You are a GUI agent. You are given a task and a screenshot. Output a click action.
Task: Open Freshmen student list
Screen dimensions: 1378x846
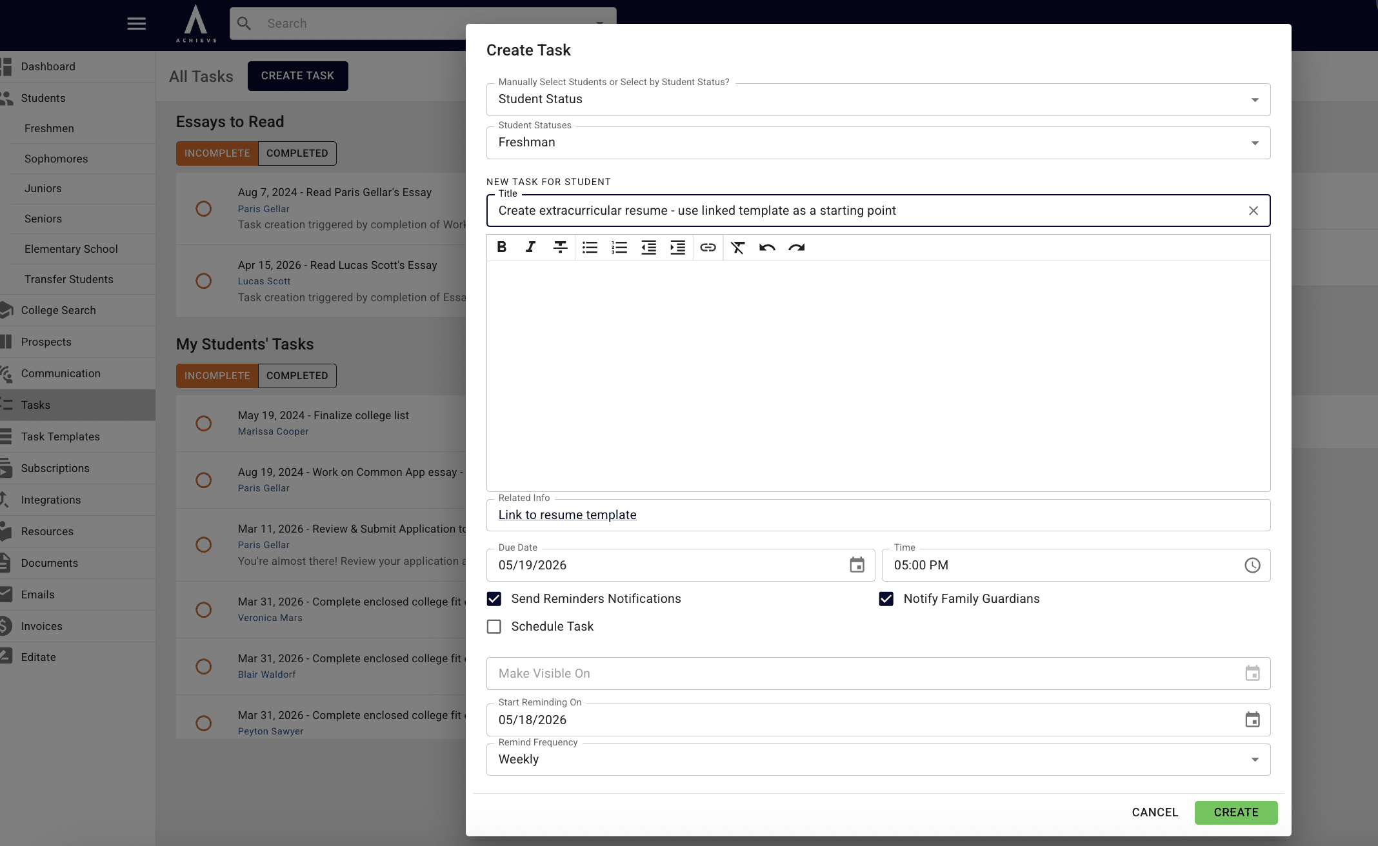(83, 128)
